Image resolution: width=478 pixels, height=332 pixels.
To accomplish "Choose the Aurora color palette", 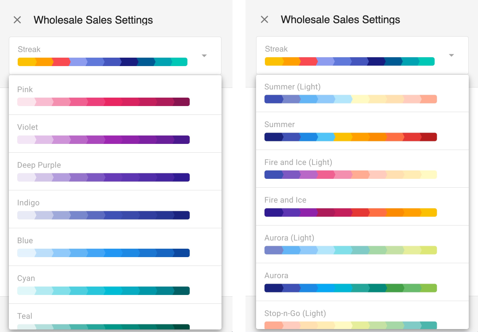I will [x=351, y=283].
